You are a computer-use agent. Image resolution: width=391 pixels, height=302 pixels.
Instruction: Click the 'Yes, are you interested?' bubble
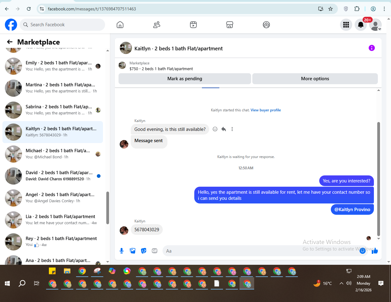[346, 181]
